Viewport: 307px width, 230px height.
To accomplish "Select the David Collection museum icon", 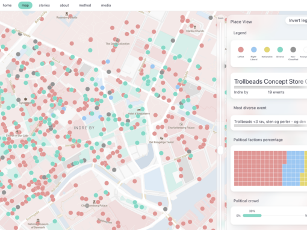I will tap(117, 40).
